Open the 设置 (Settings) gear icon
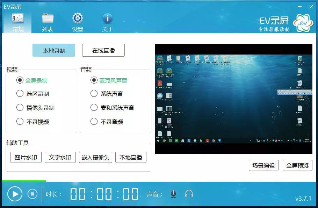The height and width of the screenshot is (208, 318). [77, 20]
